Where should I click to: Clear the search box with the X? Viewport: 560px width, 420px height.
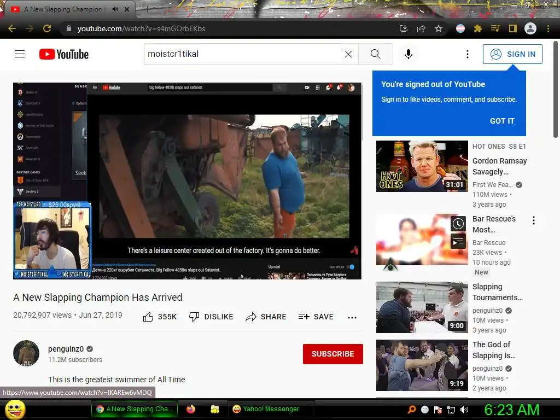348,54
